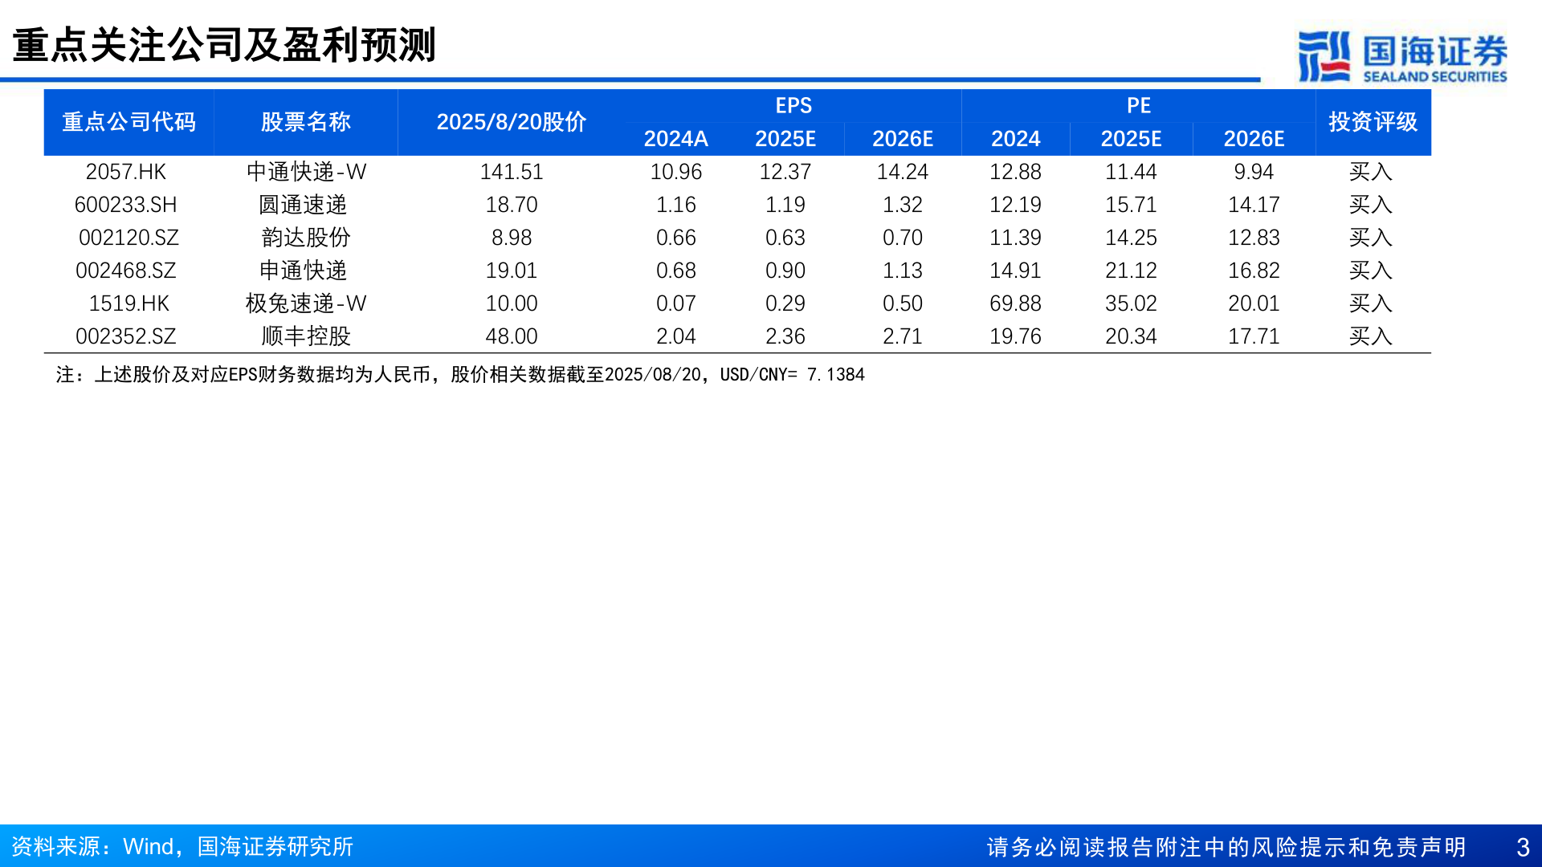
Task: Click the PE column group header
Action: pyautogui.click(x=1139, y=105)
